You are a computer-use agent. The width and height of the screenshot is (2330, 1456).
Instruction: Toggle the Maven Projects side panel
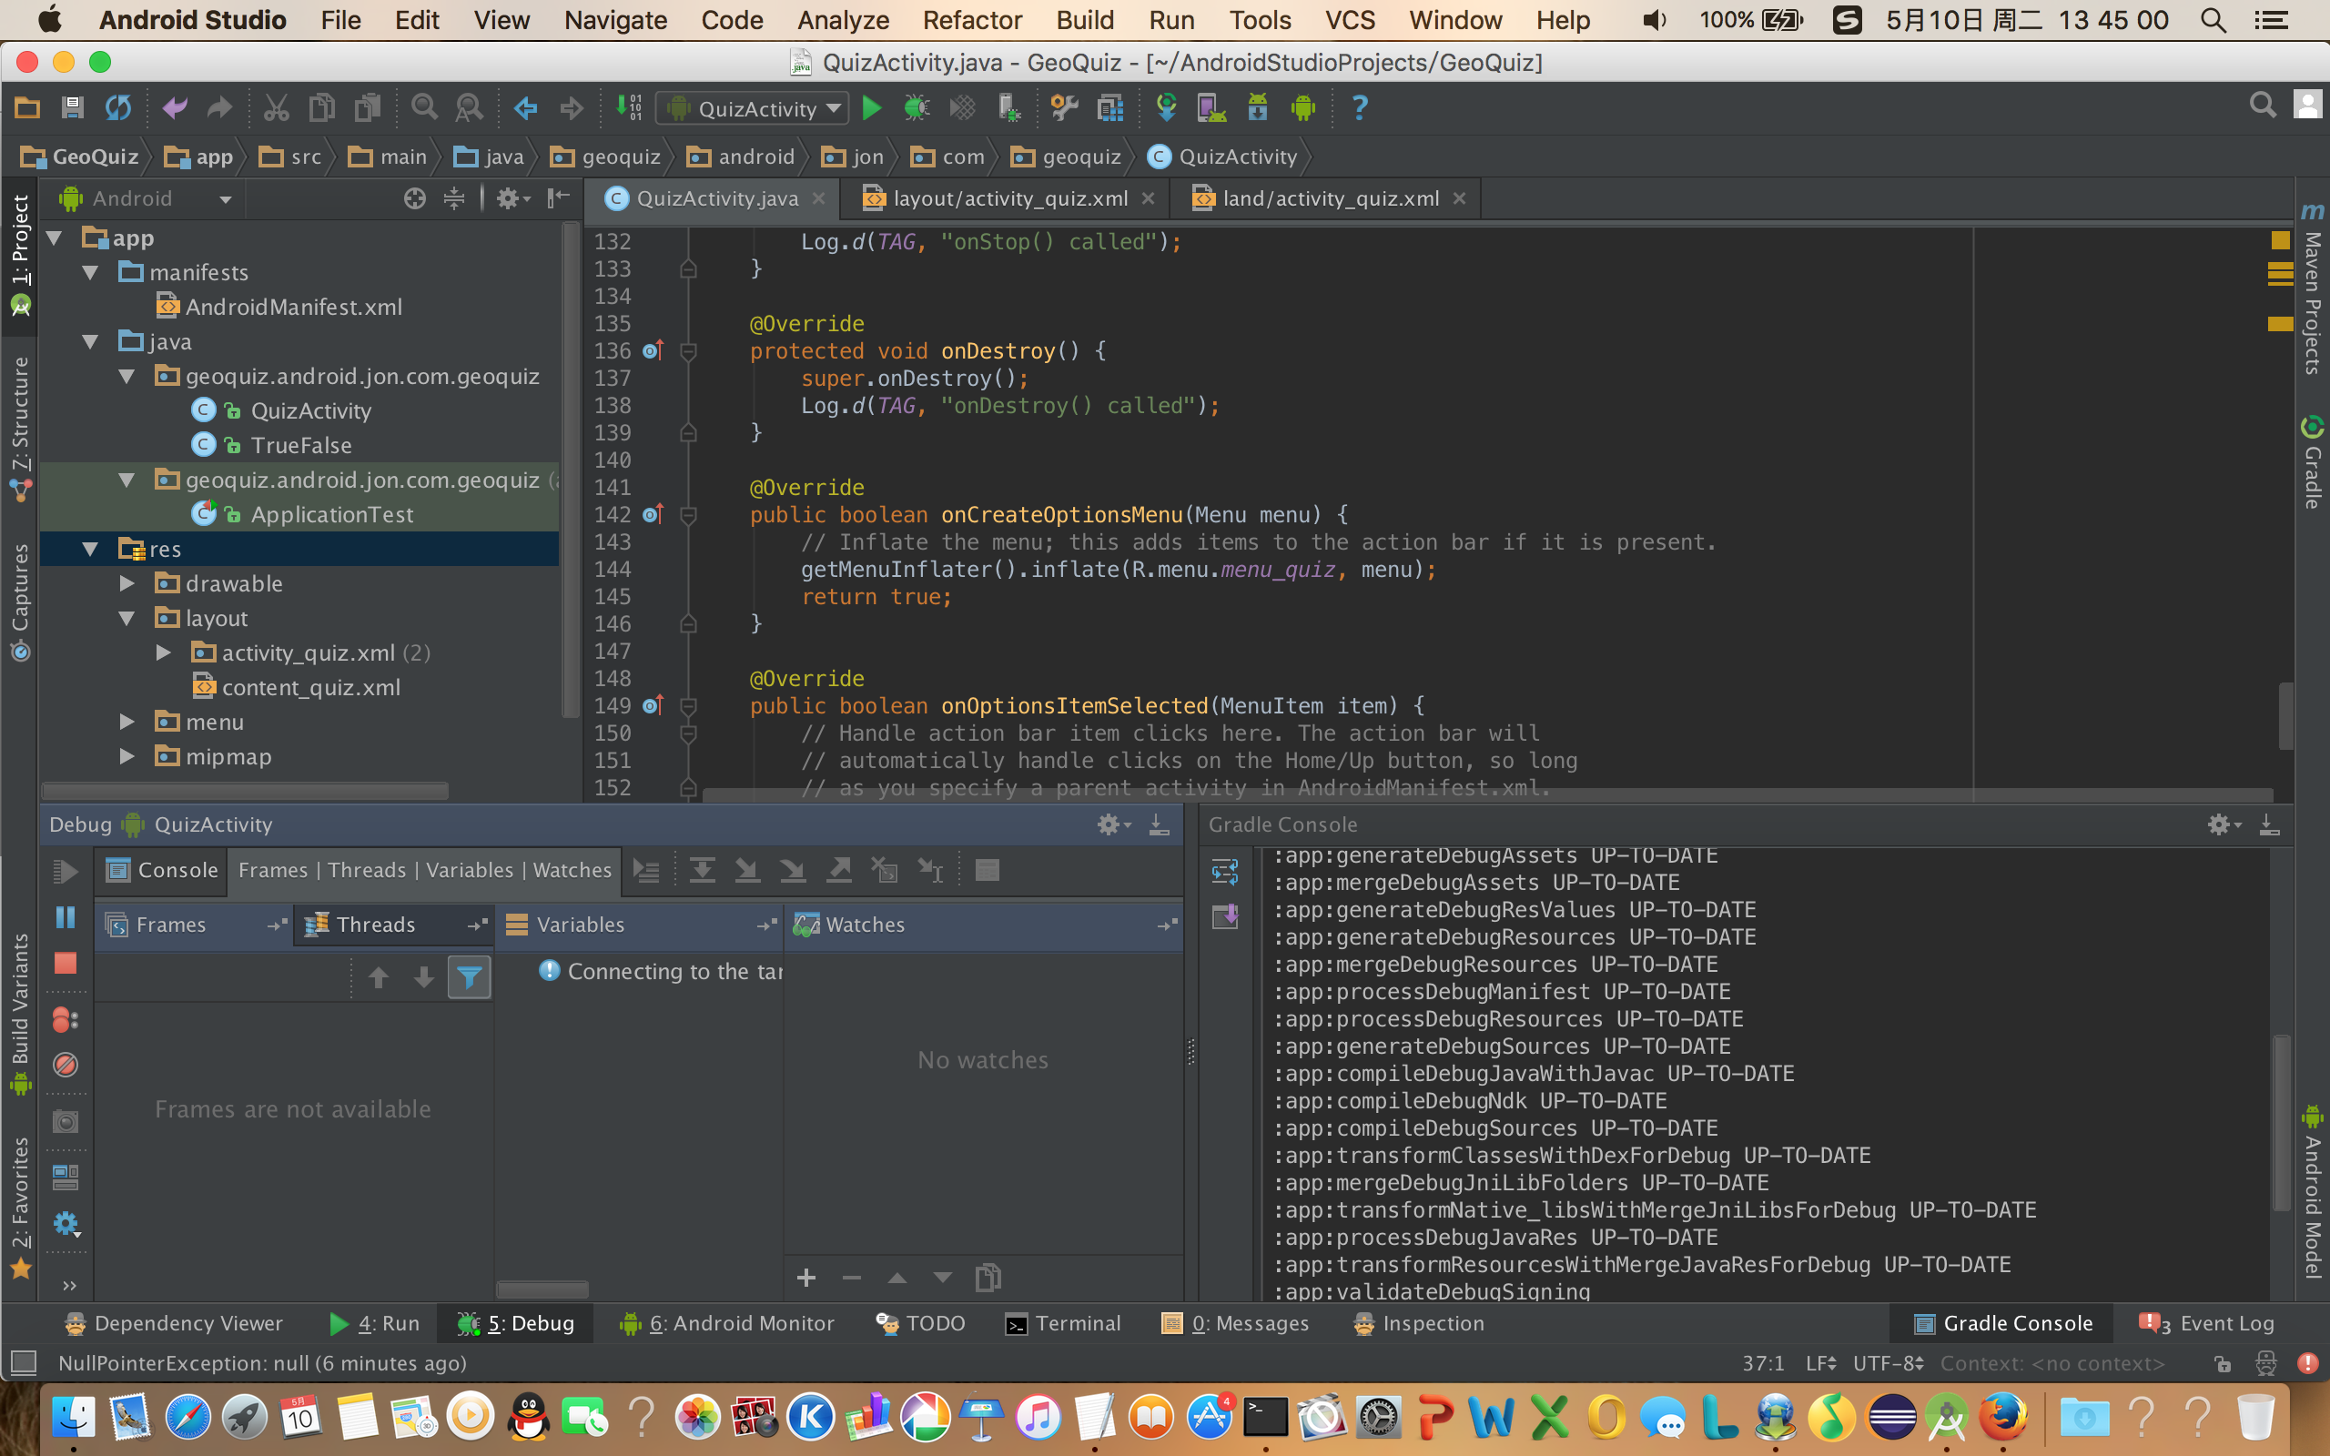2312,288
